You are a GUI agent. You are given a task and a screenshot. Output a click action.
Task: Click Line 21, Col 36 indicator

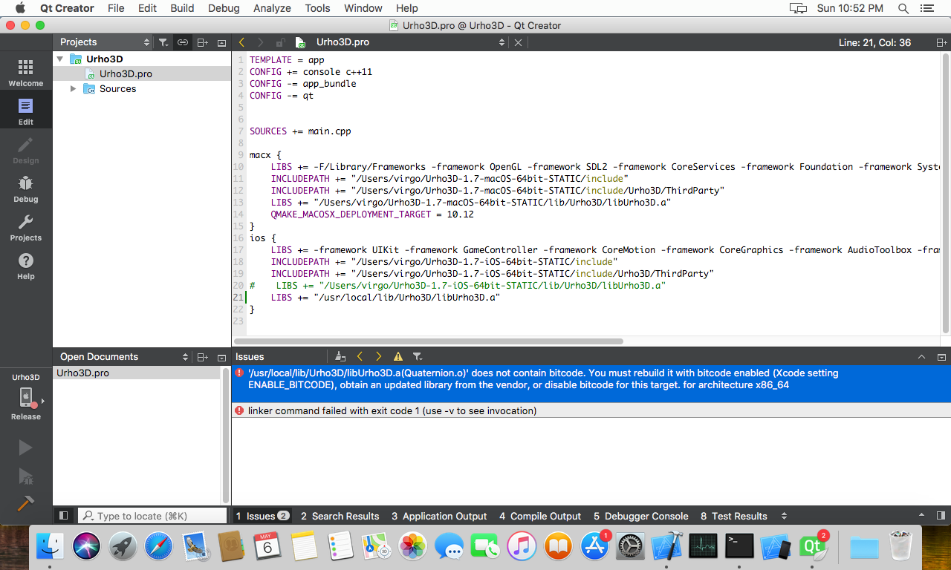(x=874, y=42)
